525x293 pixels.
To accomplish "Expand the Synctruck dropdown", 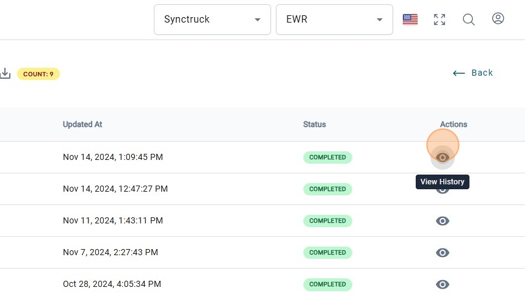I will pyautogui.click(x=212, y=20).
